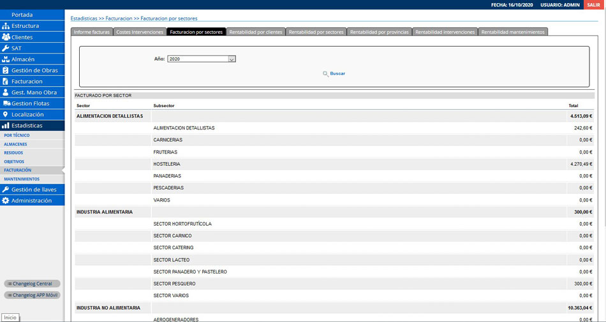
Task: Select INDUSTRIA NO ALIMENTARIA sector heading
Action: tap(108, 308)
